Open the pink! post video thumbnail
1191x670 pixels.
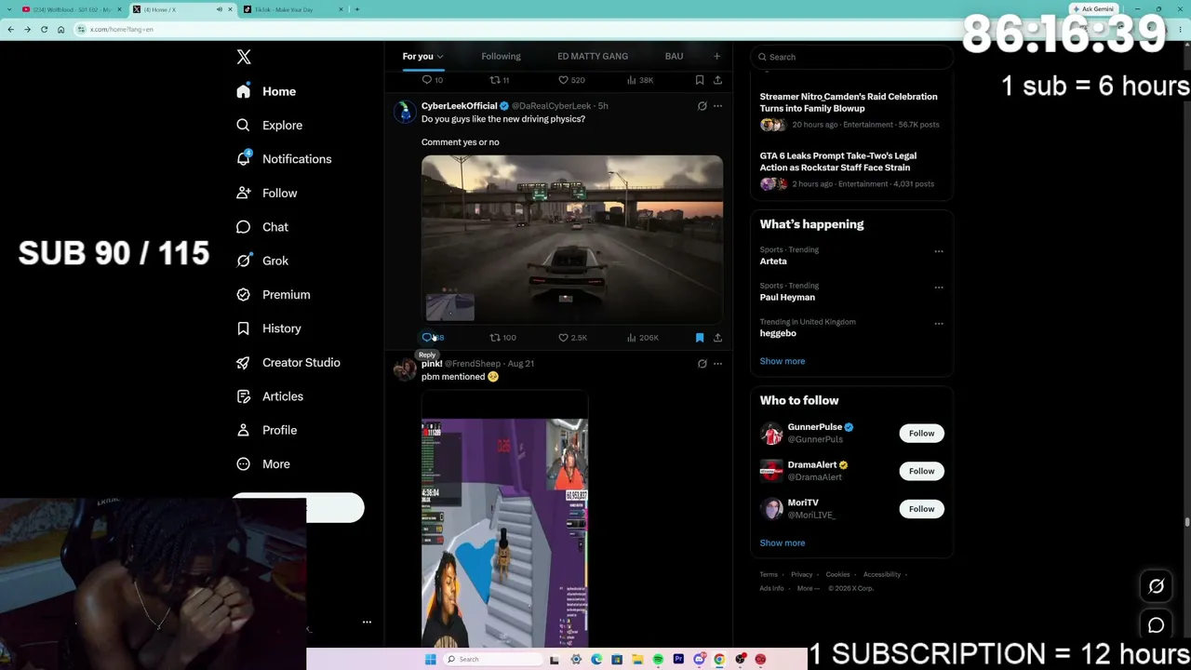(504, 519)
